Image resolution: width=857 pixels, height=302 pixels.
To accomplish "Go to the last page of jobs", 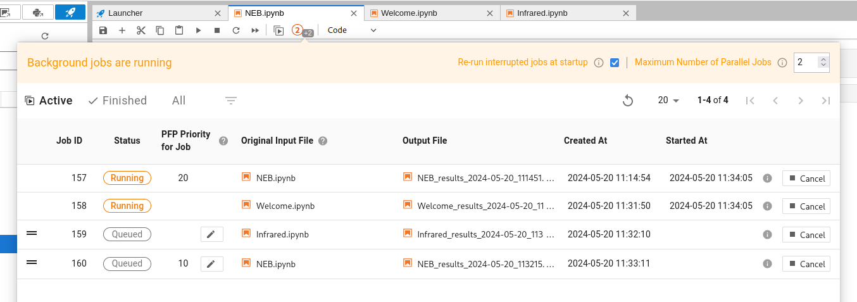I will tap(825, 101).
